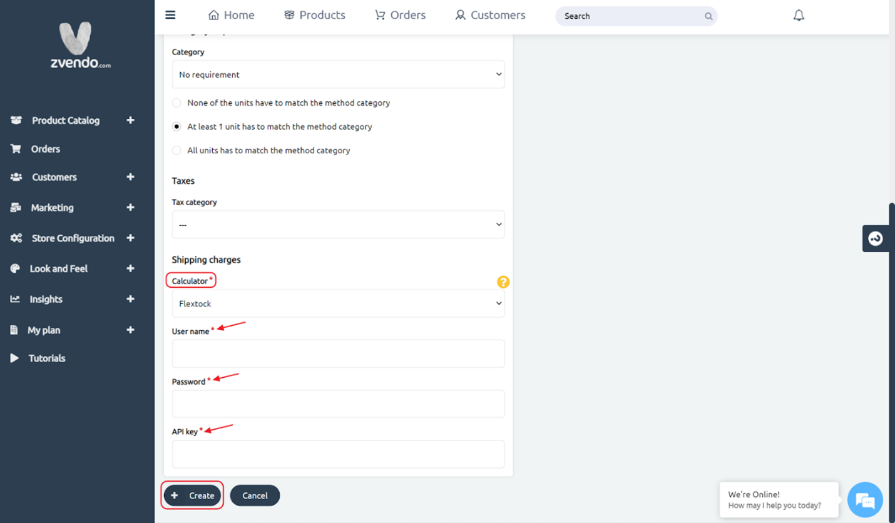Open the live chat bubble icon
Image resolution: width=895 pixels, height=523 pixels.
click(x=865, y=500)
